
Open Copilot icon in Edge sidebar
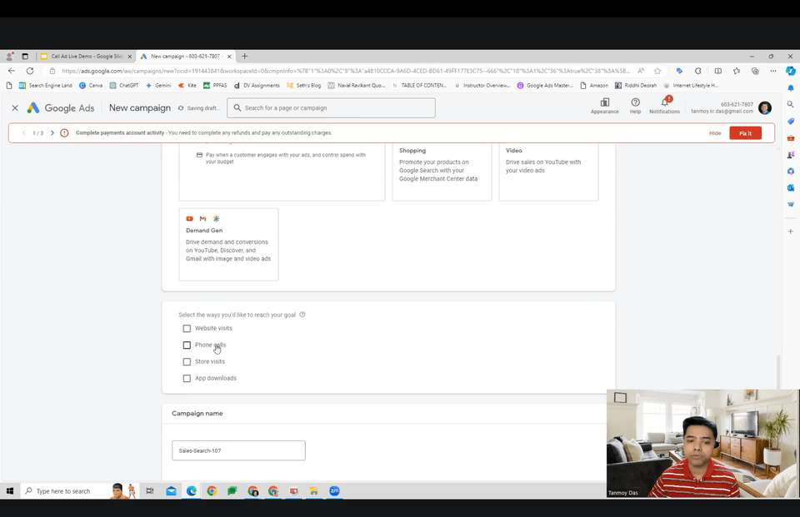(790, 71)
